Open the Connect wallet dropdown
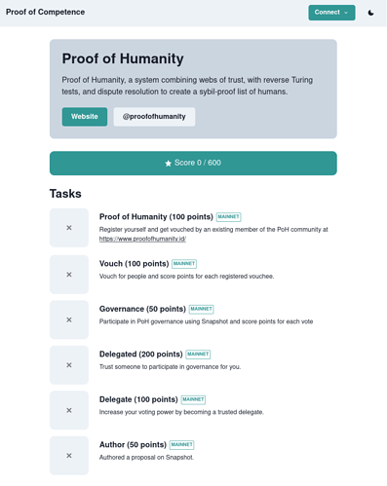The image size is (387, 486). click(331, 13)
